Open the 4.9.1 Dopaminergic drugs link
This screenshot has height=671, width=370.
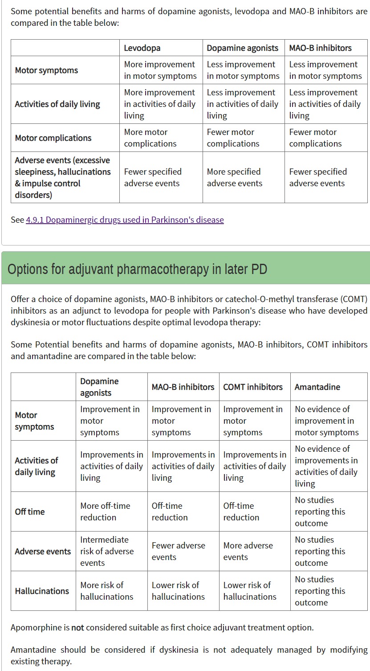[x=125, y=220]
